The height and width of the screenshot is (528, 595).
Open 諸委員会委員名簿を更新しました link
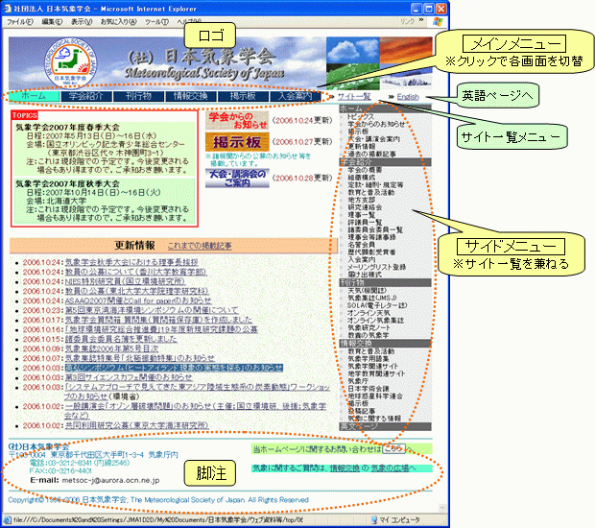click(x=121, y=339)
